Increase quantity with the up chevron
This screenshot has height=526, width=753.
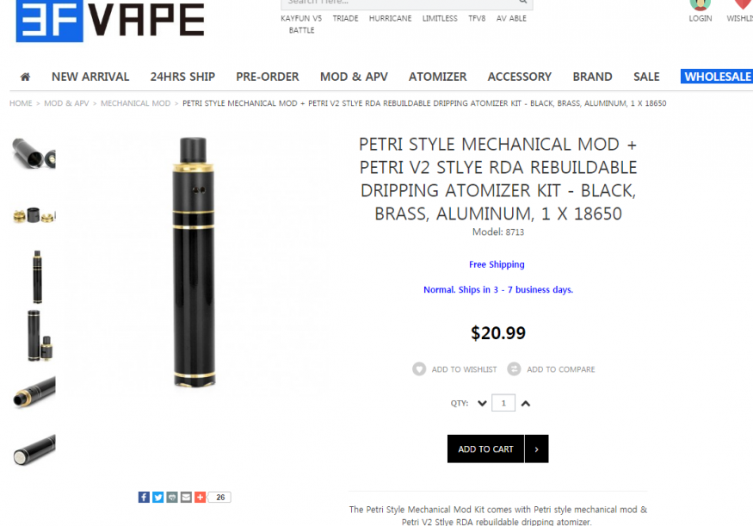coord(526,404)
